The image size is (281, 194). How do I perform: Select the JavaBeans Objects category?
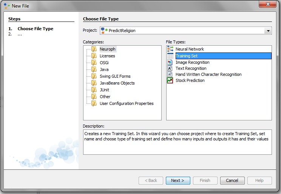pos(117,83)
